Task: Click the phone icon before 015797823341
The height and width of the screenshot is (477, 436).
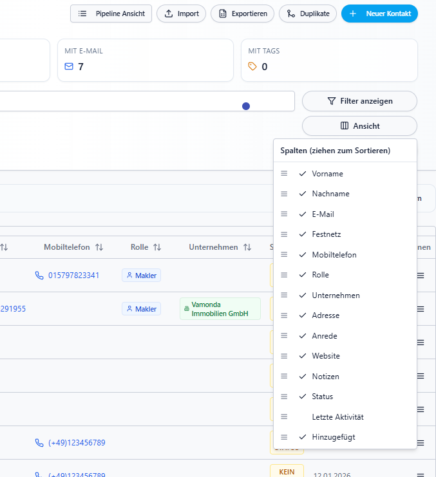Action: (x=39, y=276)
